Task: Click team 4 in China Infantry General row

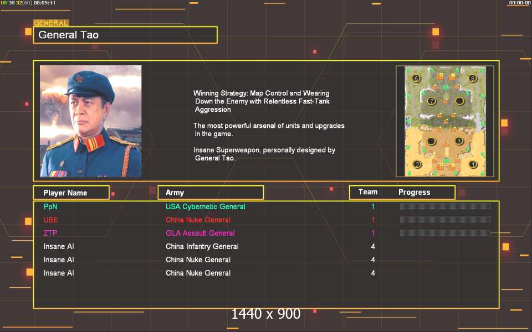Action: (x=373, y=246)
